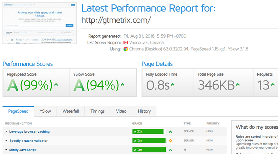Click the A (98) grade bar
Screen dimensions: 278x154
(x=149, y=141)
